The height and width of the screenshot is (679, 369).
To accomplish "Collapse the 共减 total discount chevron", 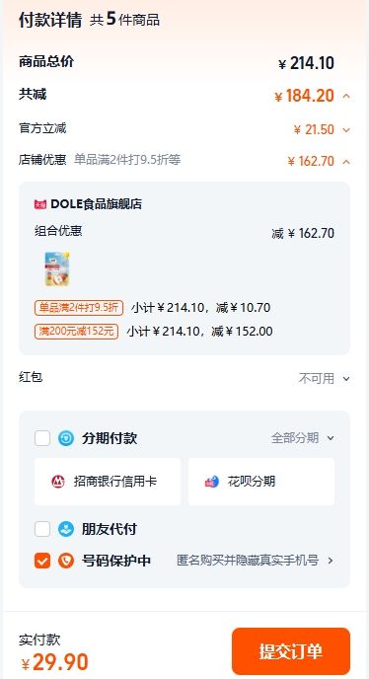I will tap(346, 96).
